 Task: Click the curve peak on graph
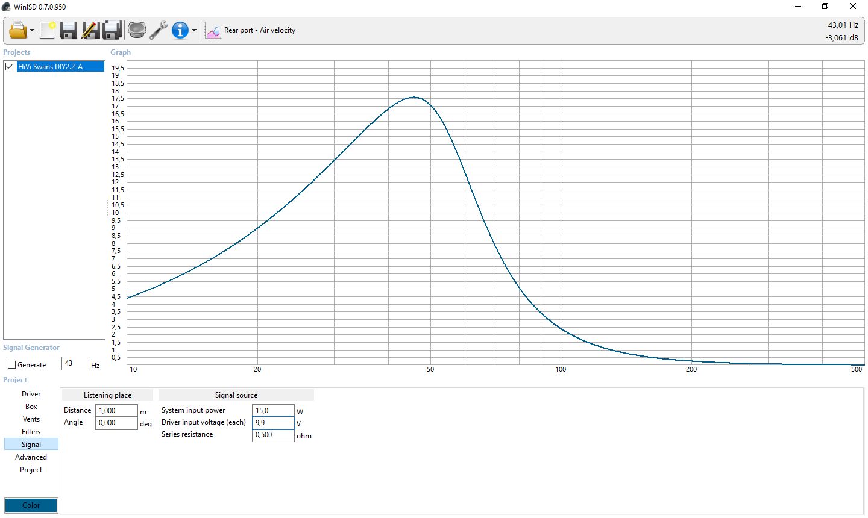[415, 97]
